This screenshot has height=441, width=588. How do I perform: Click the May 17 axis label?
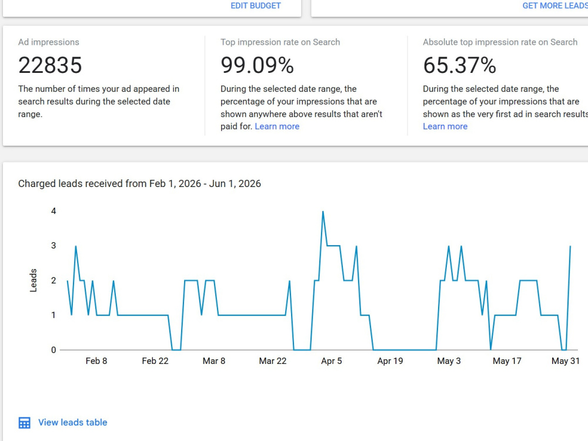point(507,361)
